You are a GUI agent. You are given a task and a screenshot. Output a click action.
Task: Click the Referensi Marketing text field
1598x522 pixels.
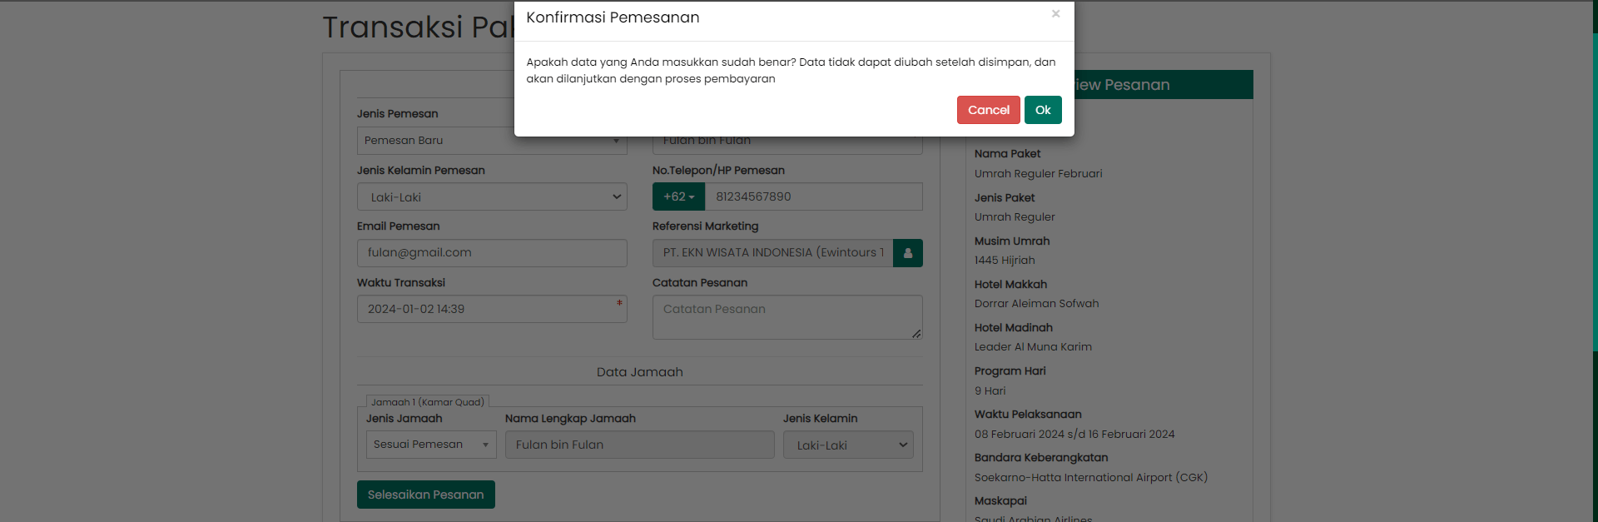click(x=772, y=253)
